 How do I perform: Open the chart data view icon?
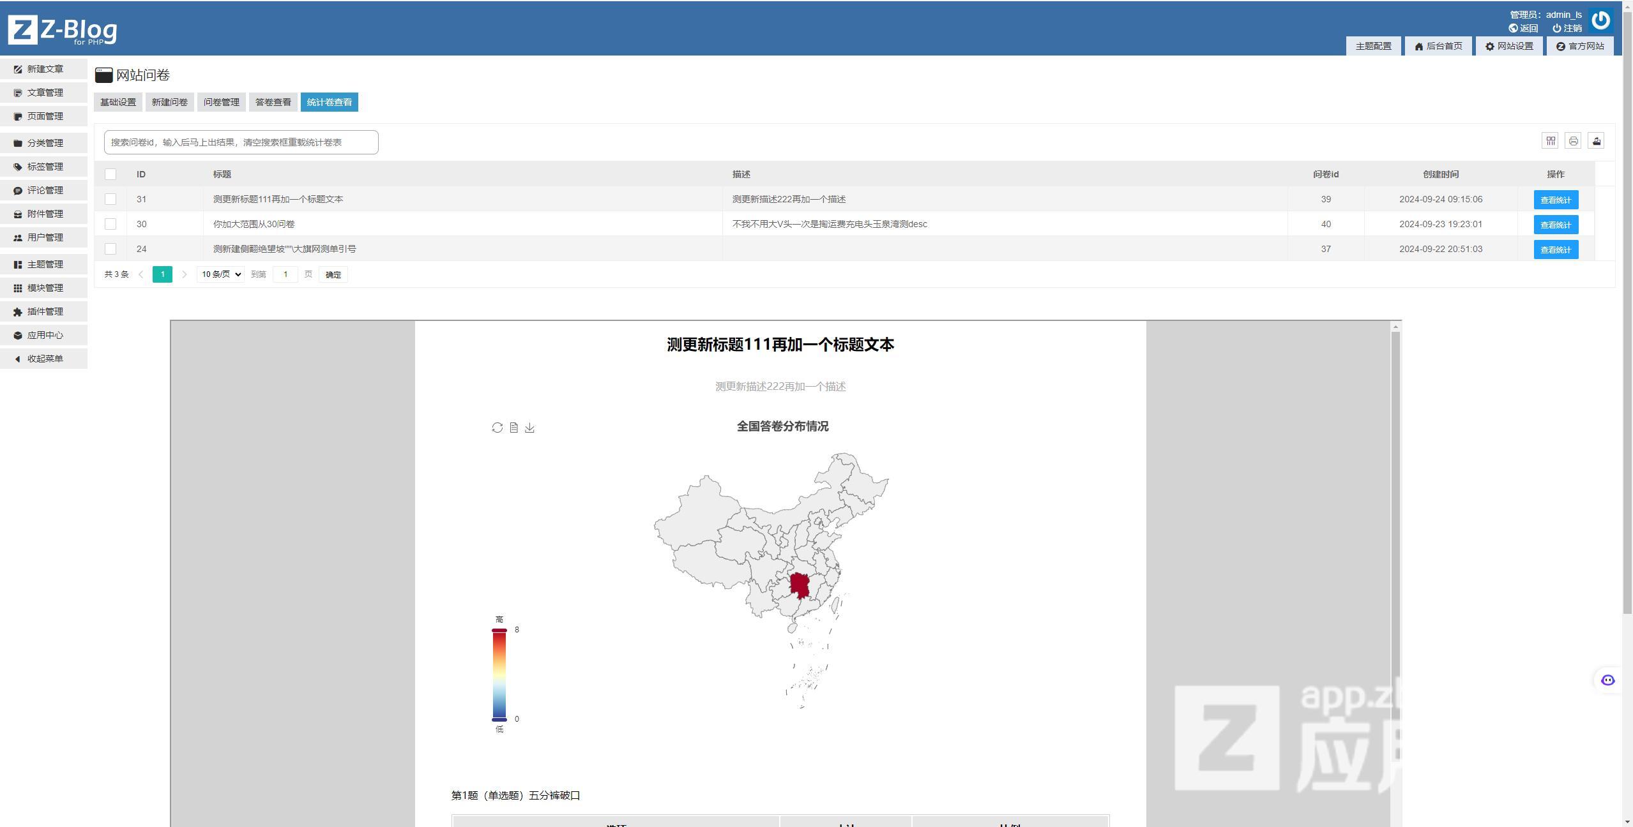(x=513, y=428)
